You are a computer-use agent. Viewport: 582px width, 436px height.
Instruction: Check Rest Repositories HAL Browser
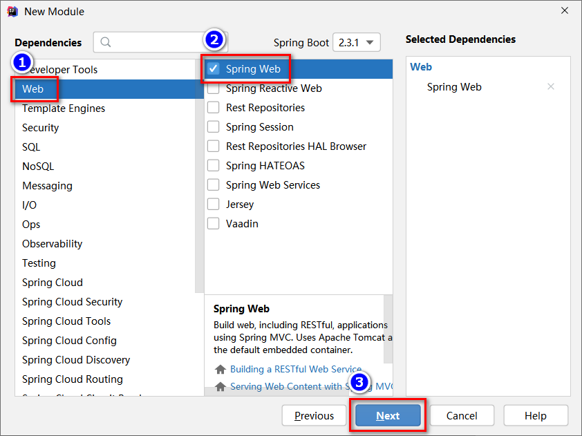[213, 146]
